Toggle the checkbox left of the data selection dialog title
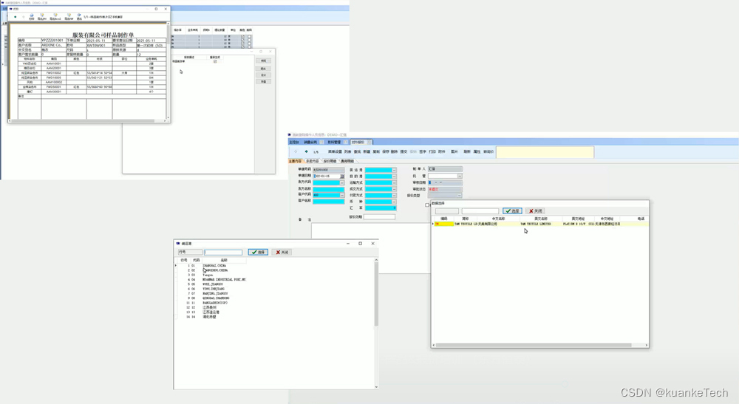Image resolution: width=739 pixels, height=404 pixels. pyautogui.click(x=427, y=205)
